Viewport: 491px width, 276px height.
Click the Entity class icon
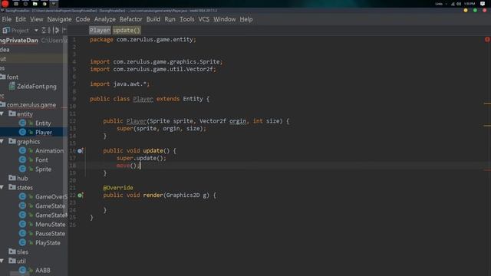[22, 123]
